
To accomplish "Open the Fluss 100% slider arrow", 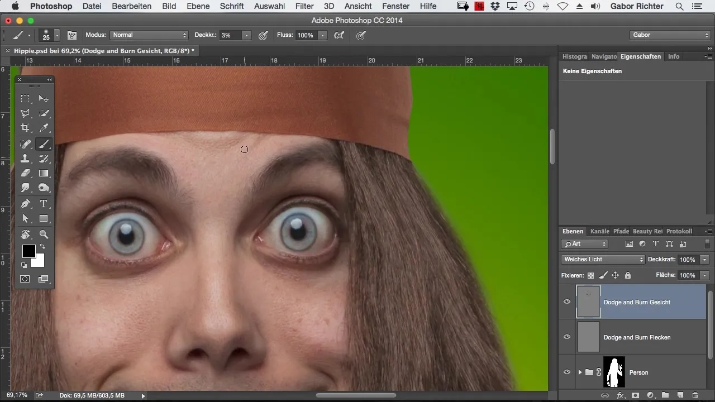I will point(322,35).
